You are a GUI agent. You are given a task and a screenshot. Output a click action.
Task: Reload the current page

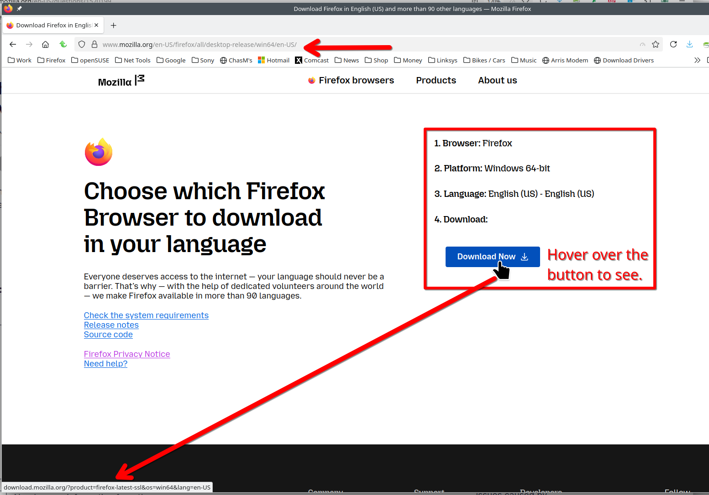tap(673, 44)
